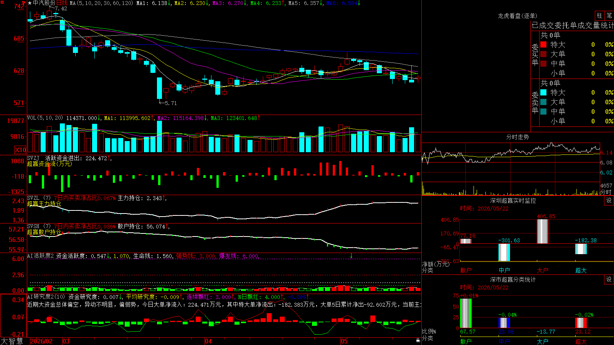614x345 pixels.
Task: Click the 中户 -301.63 bar in the net amount chart
Action: tap(504, 252)
